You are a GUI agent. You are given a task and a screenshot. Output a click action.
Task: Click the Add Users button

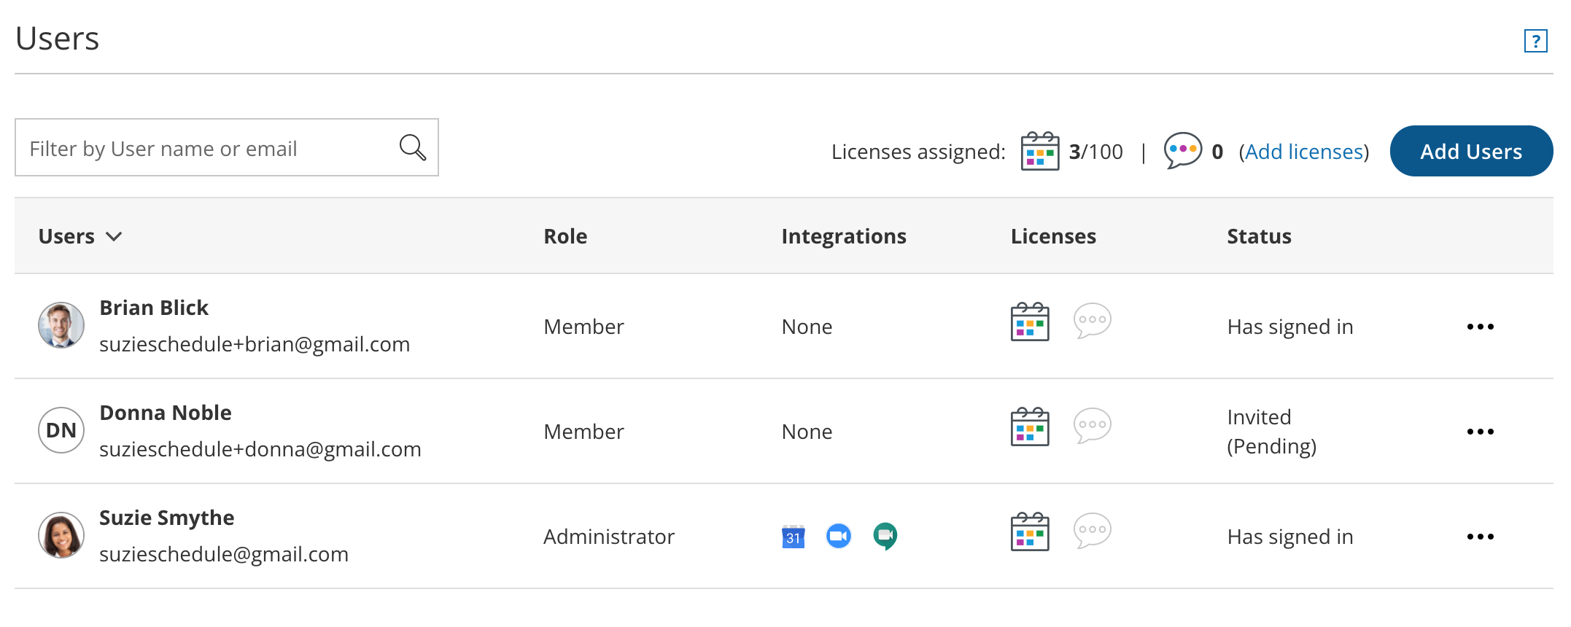pos(1470,151)
